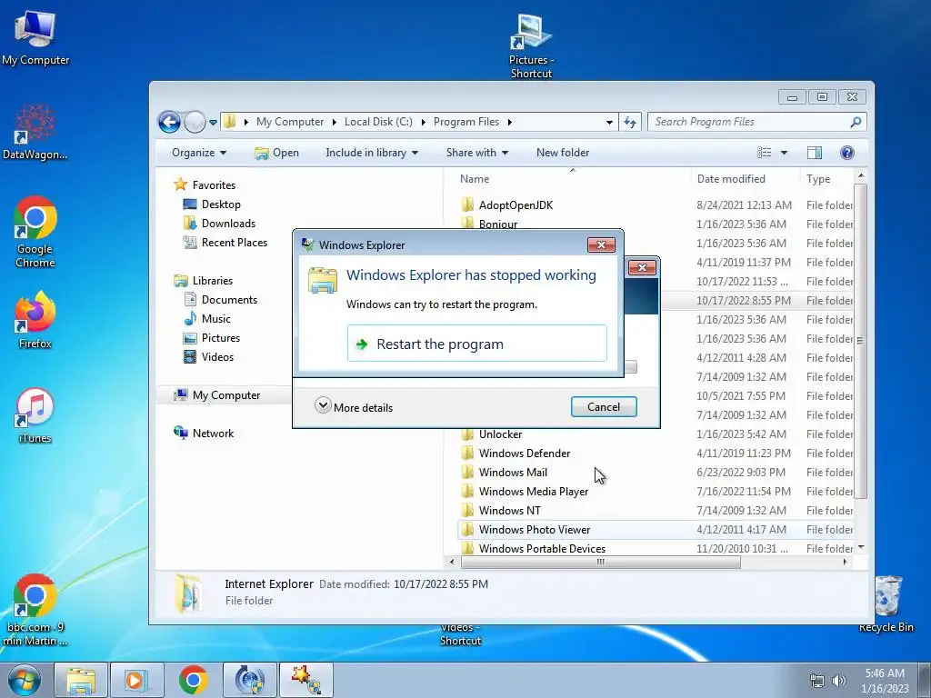This screenshot has width=931, height=698.
Task: Open the Organize menu
Action: (199, 153)
